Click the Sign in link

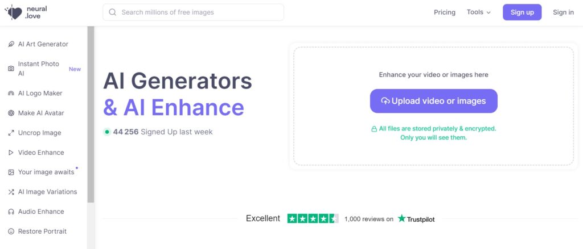point(563,12)
